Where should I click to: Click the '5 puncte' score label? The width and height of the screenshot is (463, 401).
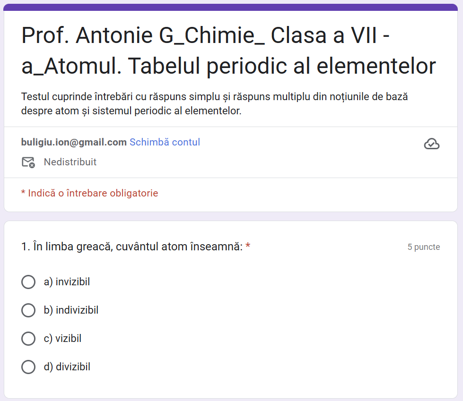(x=424, y=247)
